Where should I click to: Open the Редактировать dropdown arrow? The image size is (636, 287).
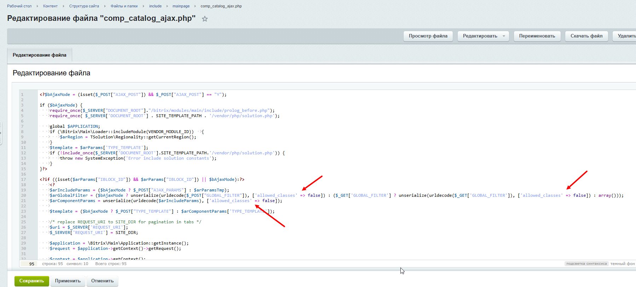coord(504,36)
